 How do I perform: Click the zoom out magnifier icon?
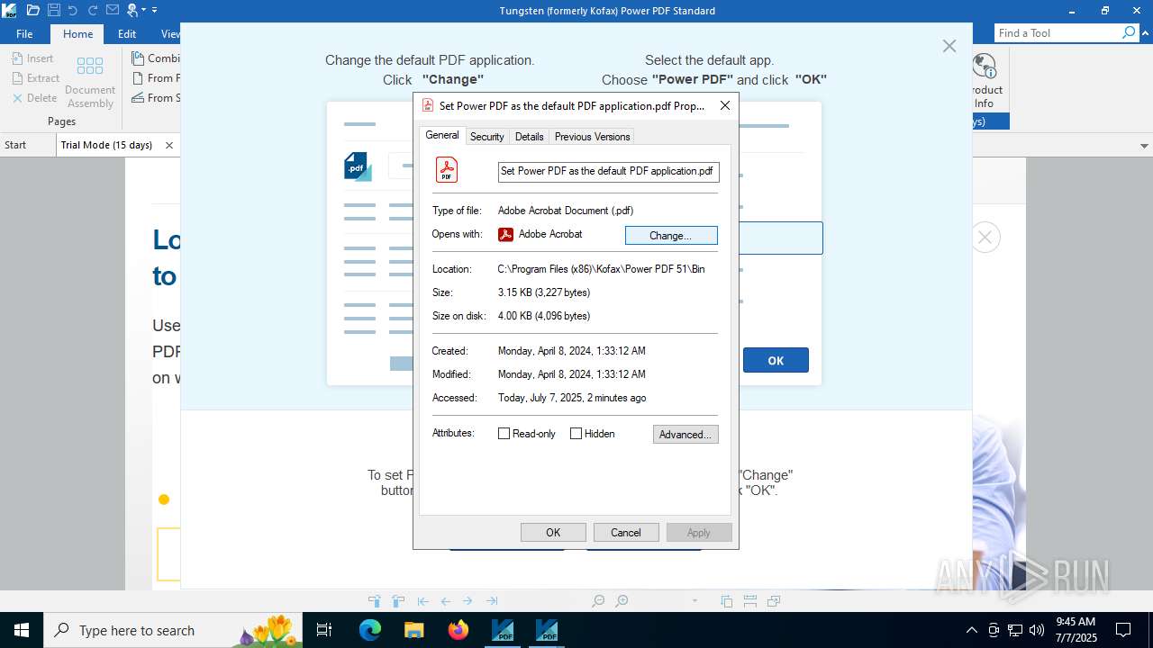point(598,601)
